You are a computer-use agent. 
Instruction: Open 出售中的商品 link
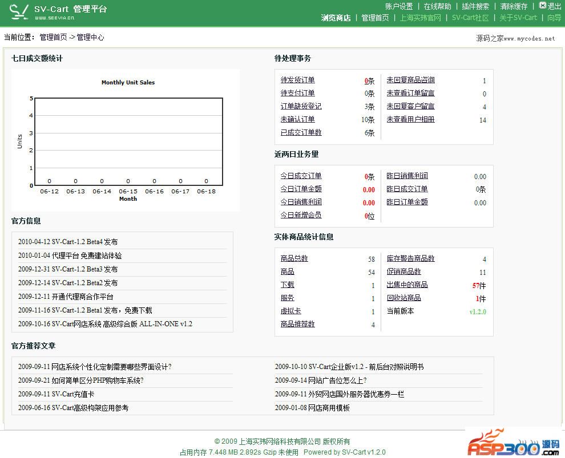pos(407,285)
